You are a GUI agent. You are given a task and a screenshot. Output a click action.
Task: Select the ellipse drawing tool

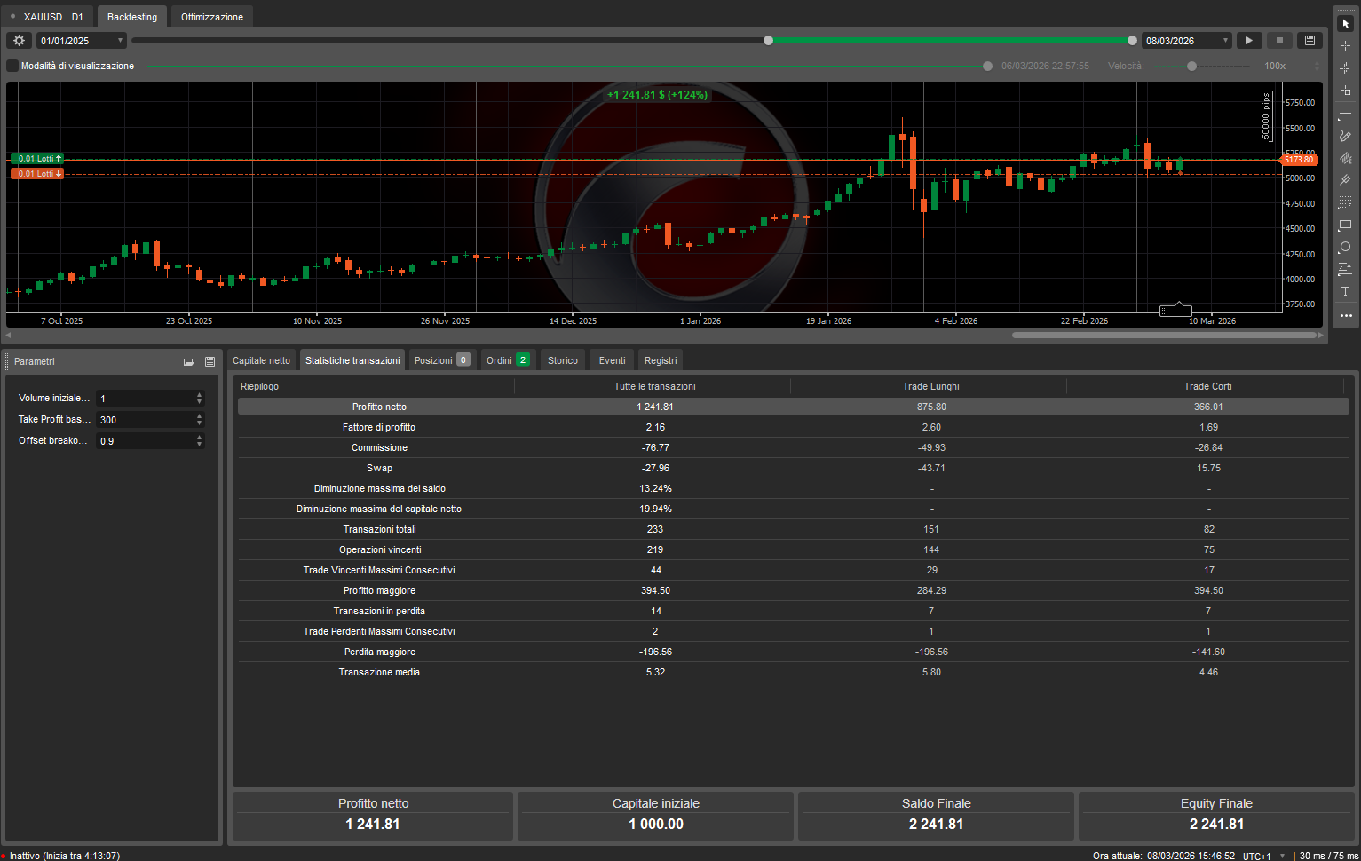click(1345, 248)
